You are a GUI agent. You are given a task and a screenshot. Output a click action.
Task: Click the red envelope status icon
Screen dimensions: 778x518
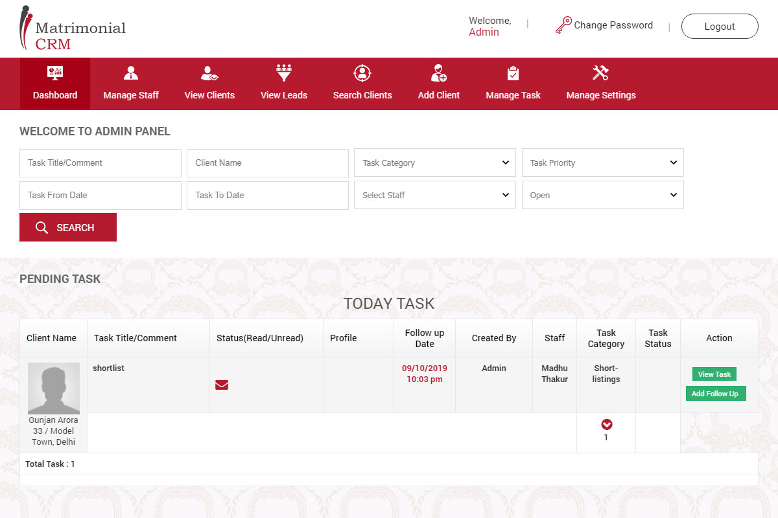click(222, 384)
